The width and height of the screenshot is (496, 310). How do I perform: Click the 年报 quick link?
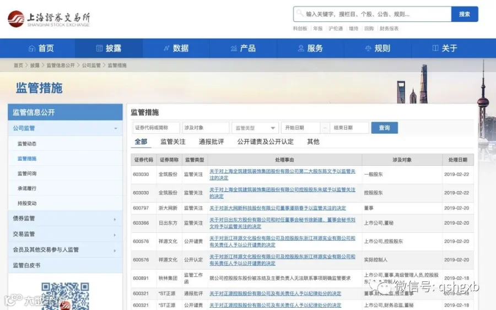tap(317, 29)
